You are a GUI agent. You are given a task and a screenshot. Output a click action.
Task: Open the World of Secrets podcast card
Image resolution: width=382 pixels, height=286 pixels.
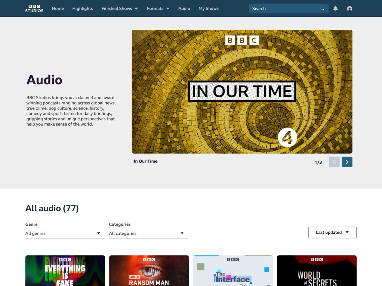click(x=317, y=271)
